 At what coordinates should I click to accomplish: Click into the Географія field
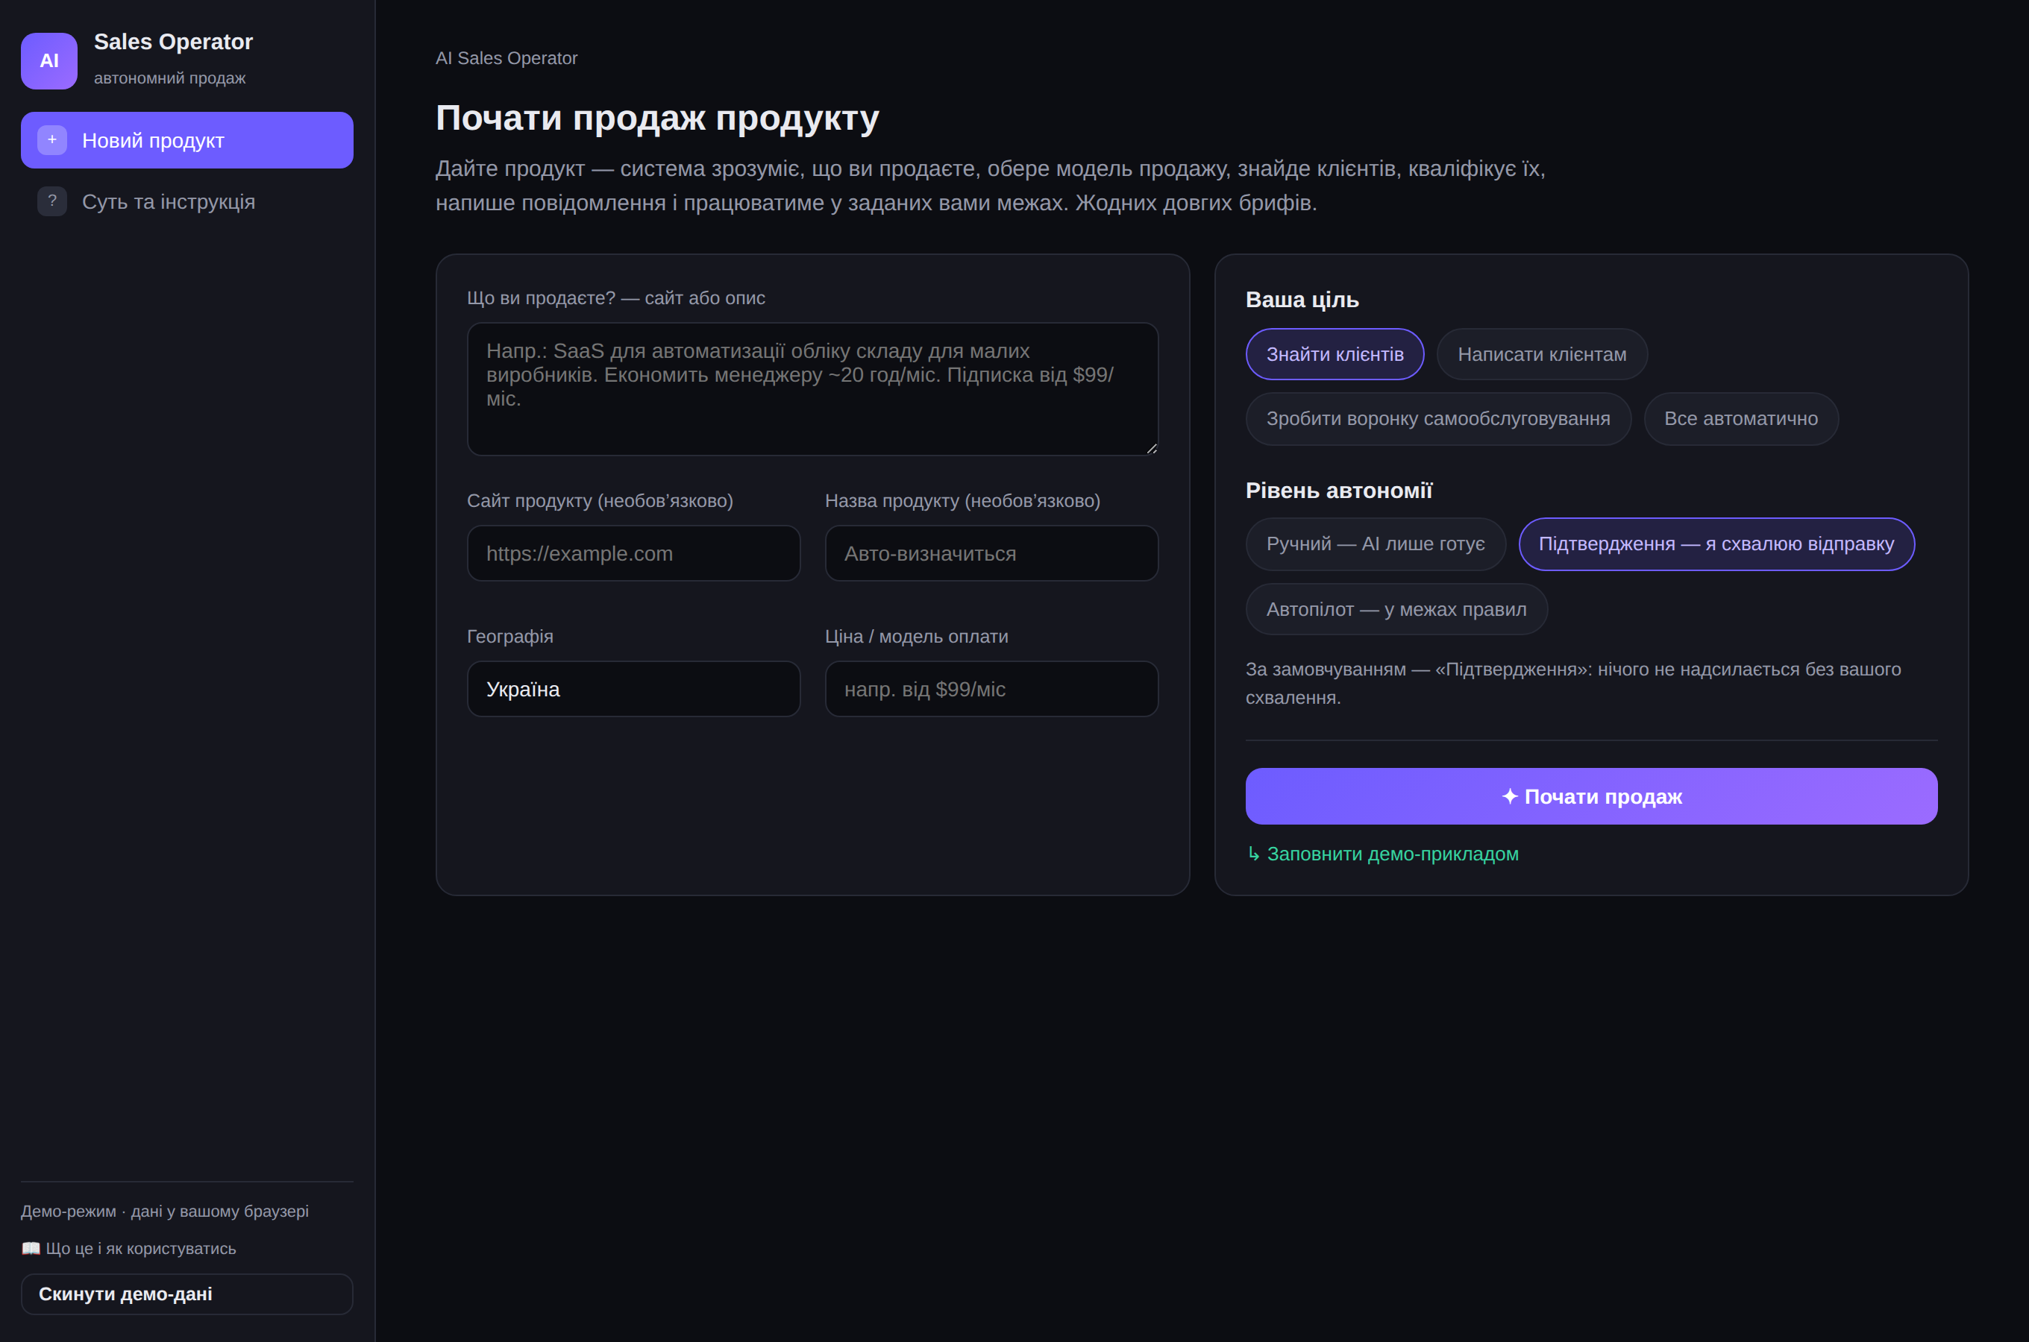click(633, 689)
